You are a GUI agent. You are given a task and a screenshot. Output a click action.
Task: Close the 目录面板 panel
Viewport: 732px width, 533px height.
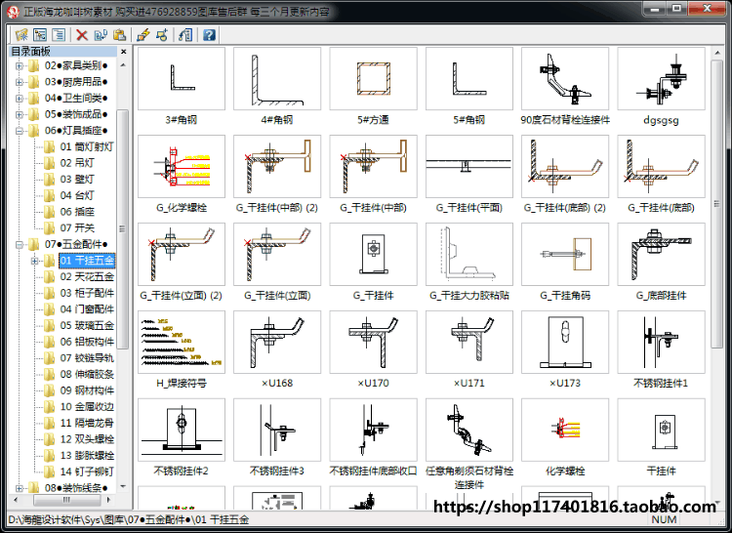point(123,52)
